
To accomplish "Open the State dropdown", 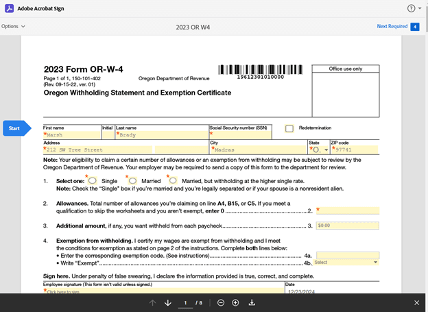I will coord(319,150).
